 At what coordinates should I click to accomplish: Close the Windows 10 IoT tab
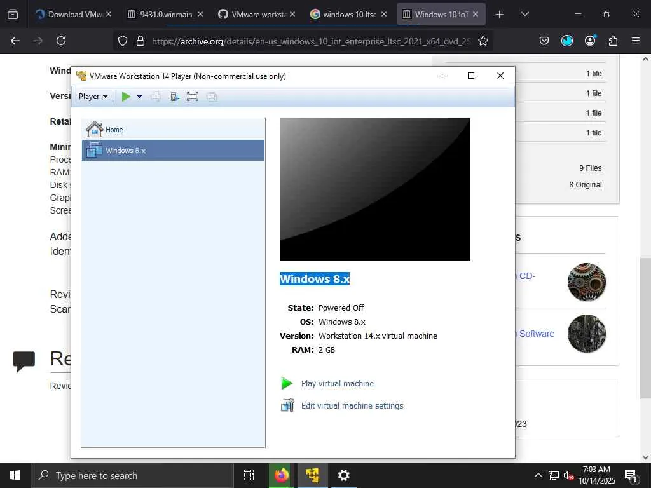476,14
